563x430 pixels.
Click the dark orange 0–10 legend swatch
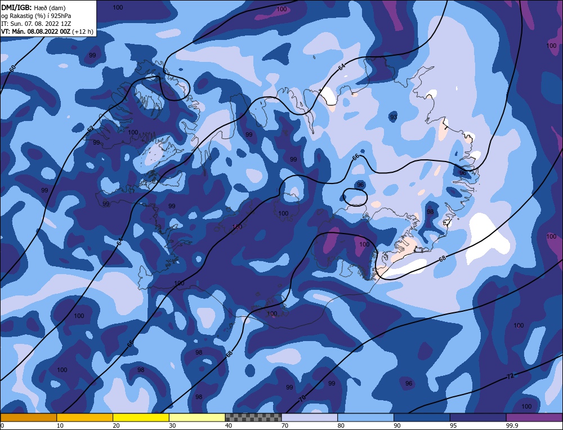(28, 418)
